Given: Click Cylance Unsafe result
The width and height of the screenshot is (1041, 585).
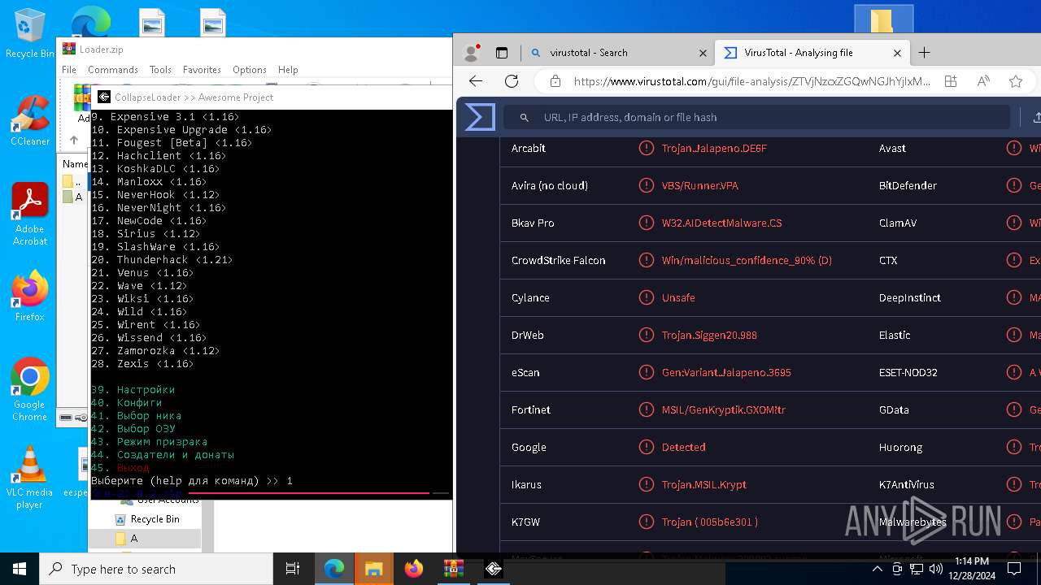Looking at the screenshot, I should (678, 297).
